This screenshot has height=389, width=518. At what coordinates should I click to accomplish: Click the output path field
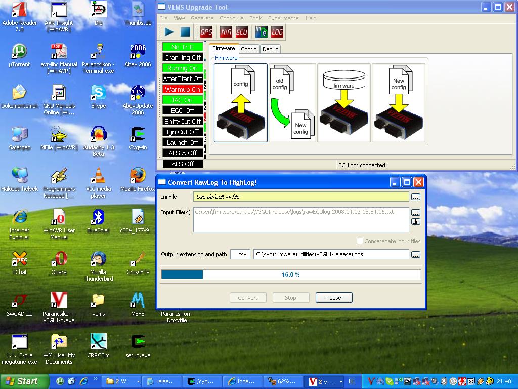click(331, 254)
